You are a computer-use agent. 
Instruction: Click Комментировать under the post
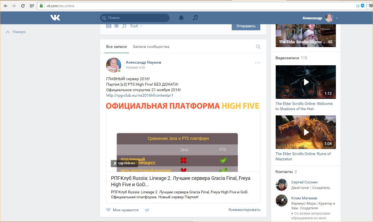click(x=244, y=210)
